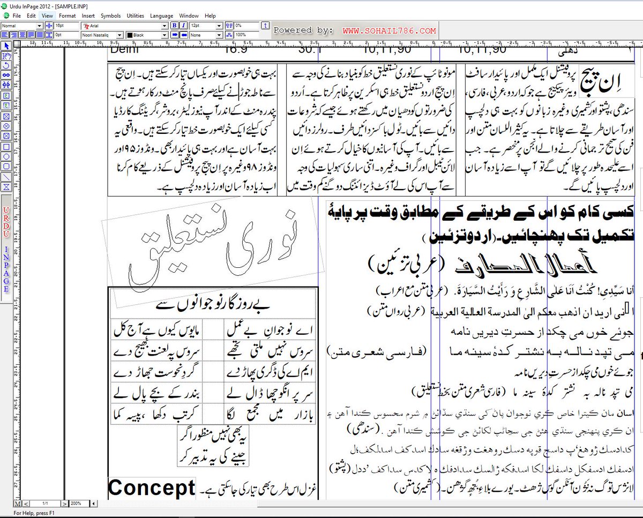Open the None dropdown
The image size is (643, 518).
219,35
